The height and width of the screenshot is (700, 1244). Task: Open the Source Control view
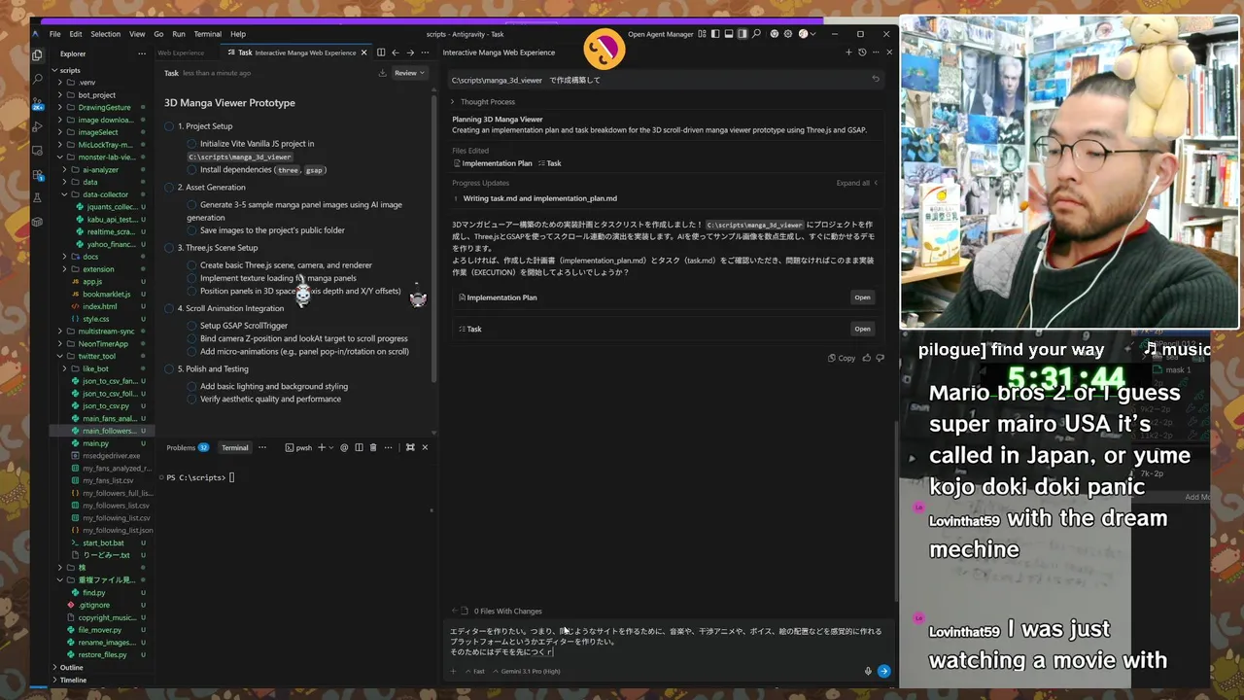click(x=37, y=103)
